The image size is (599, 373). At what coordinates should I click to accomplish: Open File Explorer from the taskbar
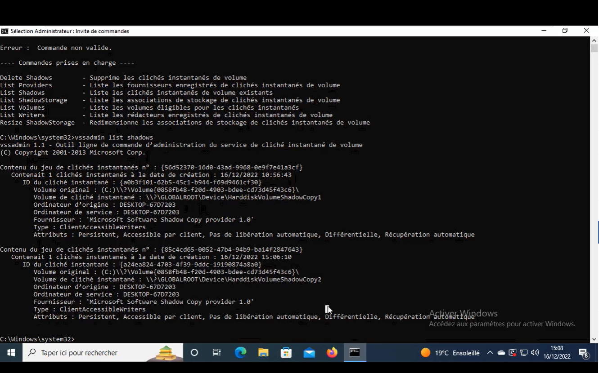pos(263,353)
